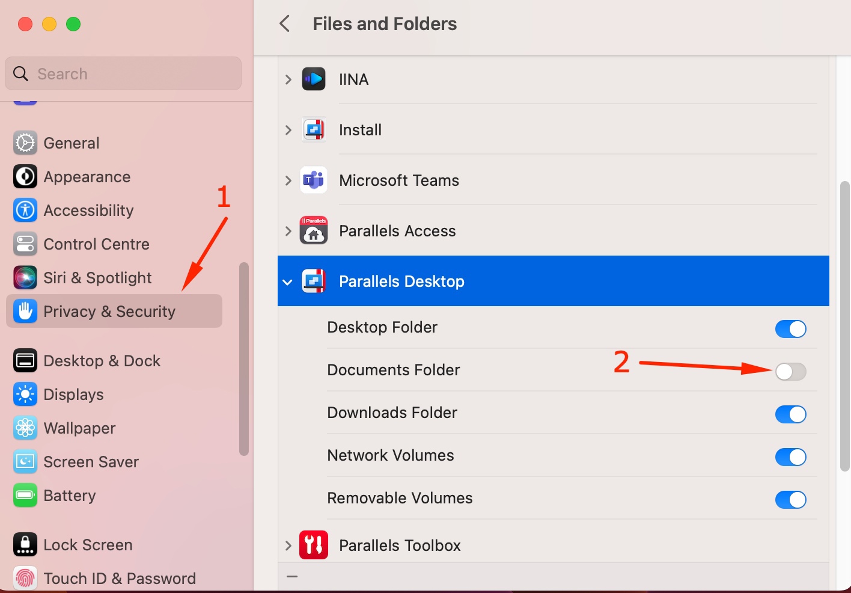Viewport: 851px width, 593px height.
Task: Click the Touch ID fingerprint icon
Action: 25,579
